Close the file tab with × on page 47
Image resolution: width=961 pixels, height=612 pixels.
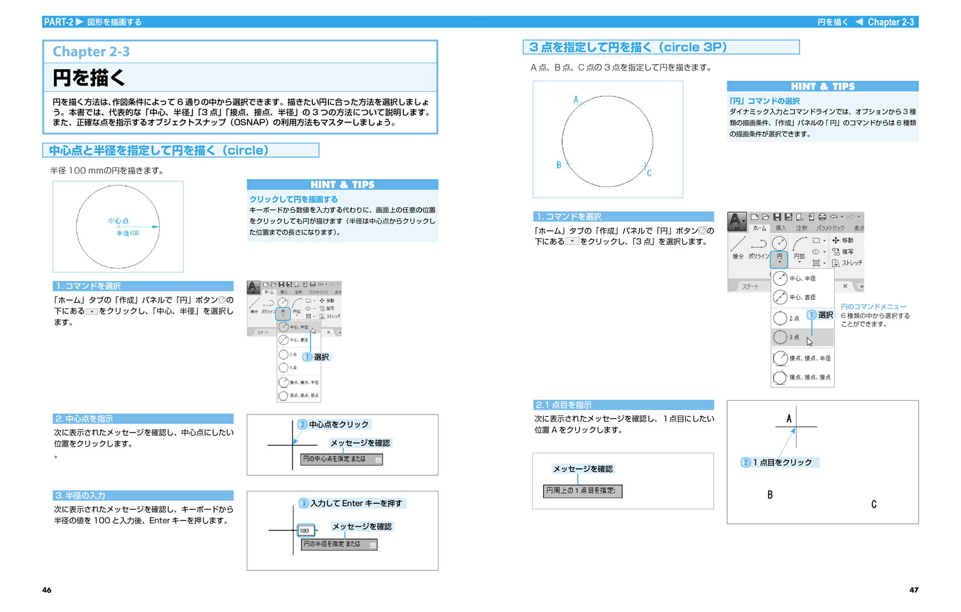tap(845, 286)
